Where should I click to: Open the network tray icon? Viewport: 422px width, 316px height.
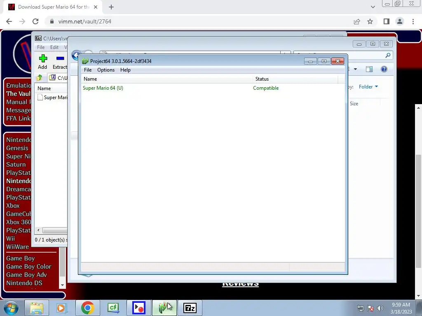(x=360, y=308)
